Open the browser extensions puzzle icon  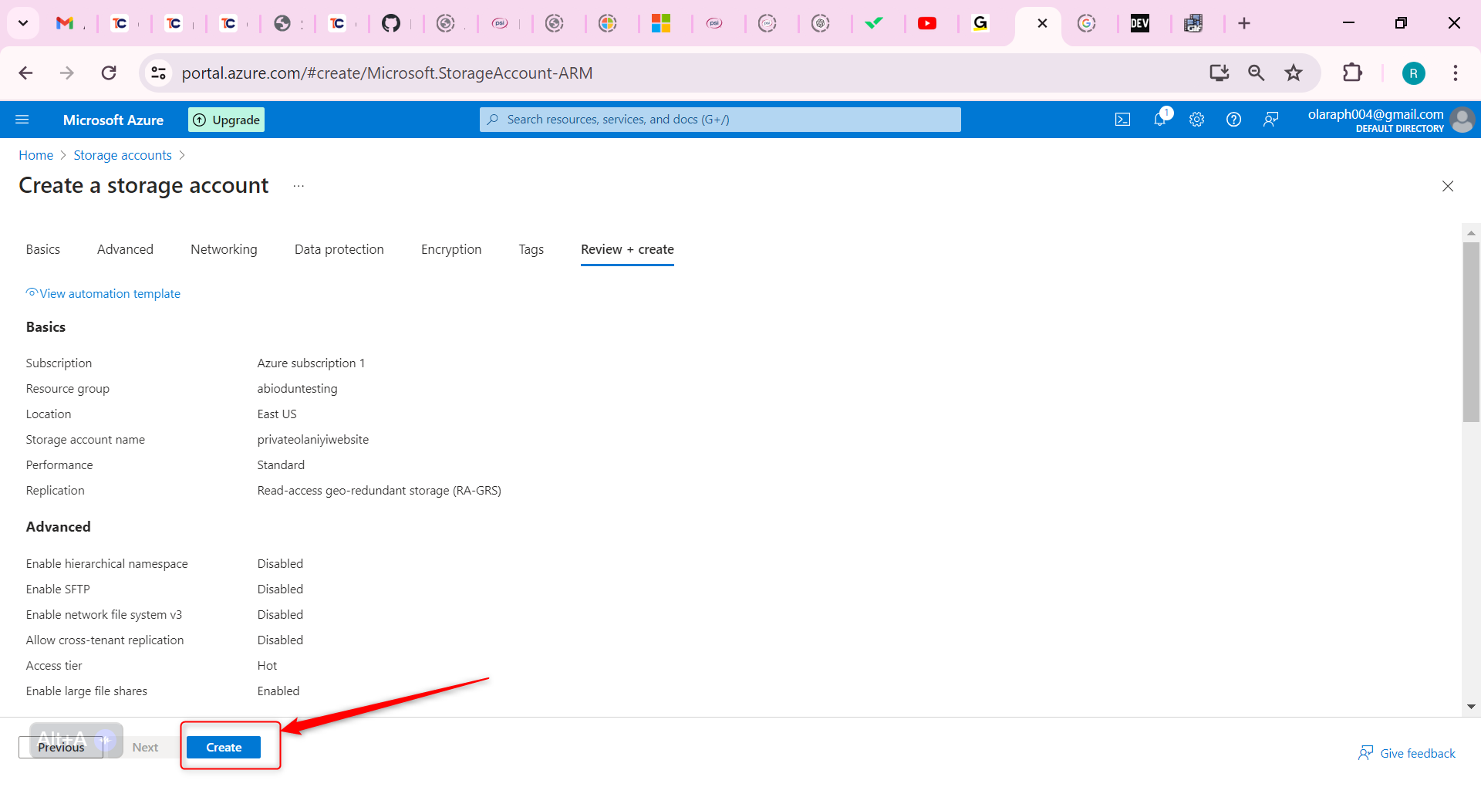click(x=1352, y=73)
